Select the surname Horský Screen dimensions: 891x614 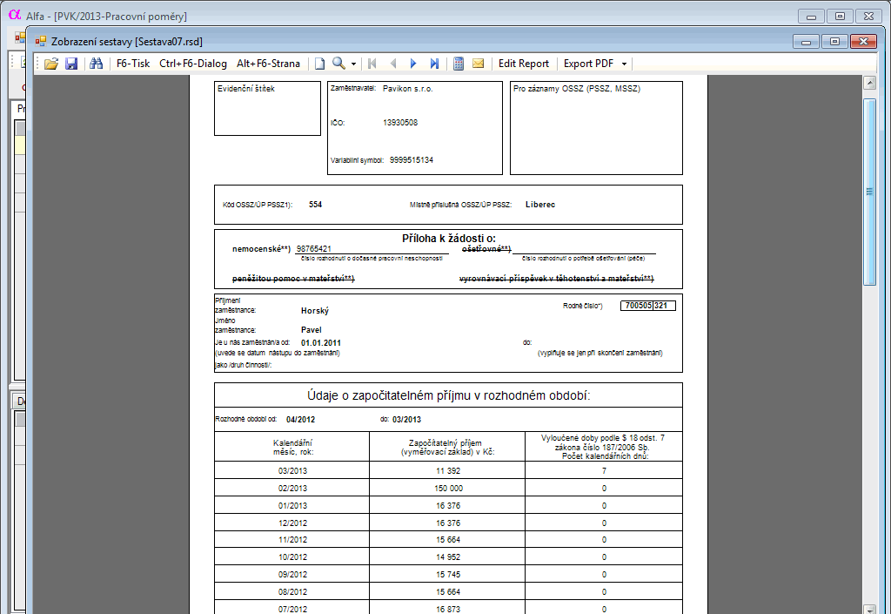(315, 311)
